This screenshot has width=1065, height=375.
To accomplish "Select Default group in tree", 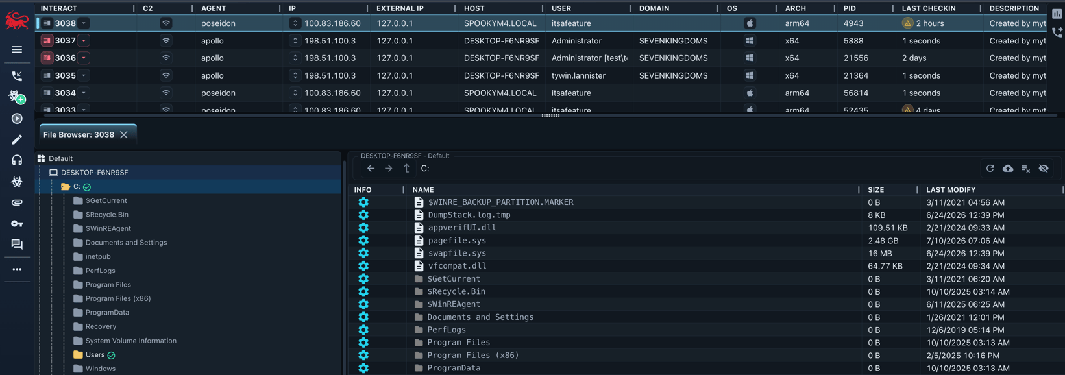I will pos(60,158).
